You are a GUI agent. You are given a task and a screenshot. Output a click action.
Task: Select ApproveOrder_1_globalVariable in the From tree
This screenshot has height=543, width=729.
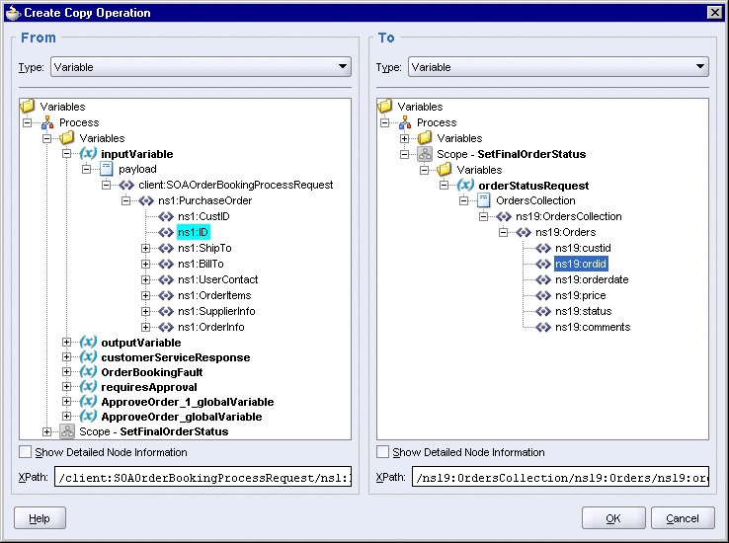pyautogui.click(x=188, y=402)
